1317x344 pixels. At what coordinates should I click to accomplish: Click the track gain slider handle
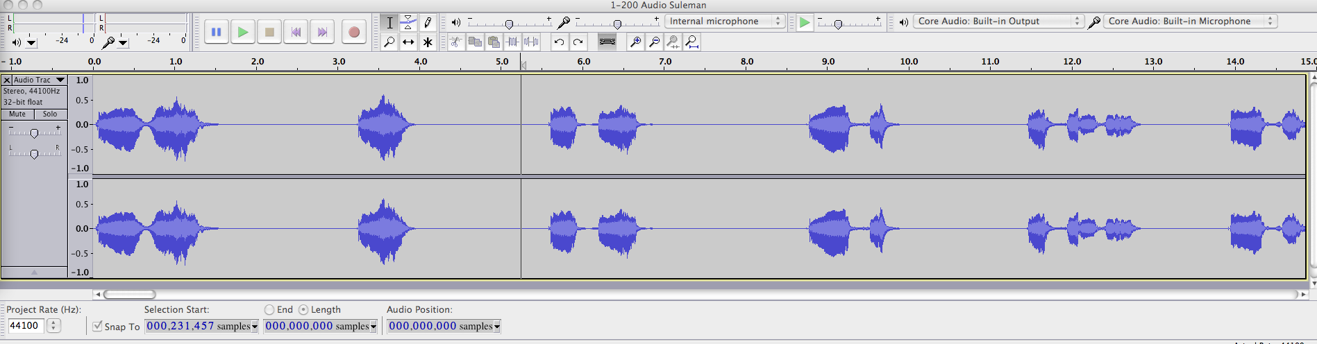click(x=34, y=132)
